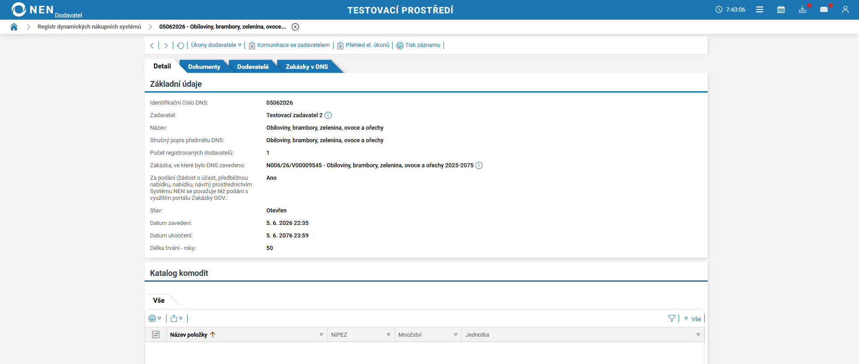Click Jednotka column header
859x364 pixels.
tap(477, 334)
